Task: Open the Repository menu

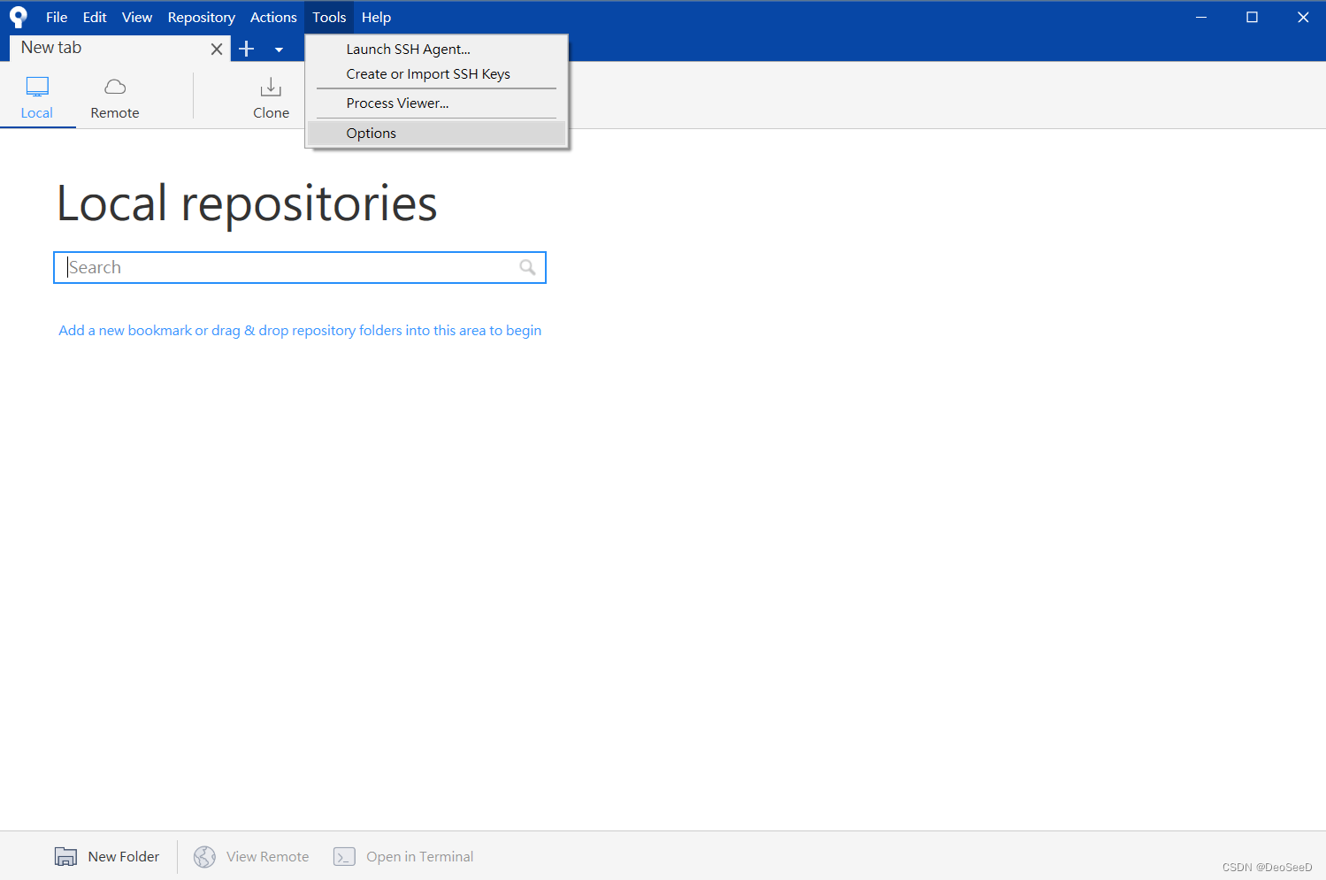Action: click(201, 17)
